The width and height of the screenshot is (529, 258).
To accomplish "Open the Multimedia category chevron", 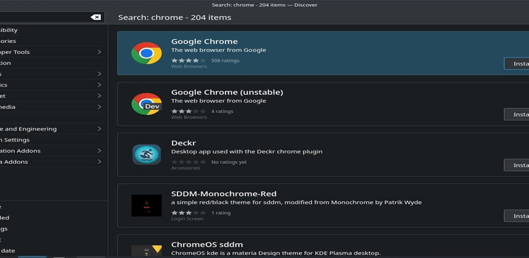I will [99, 107].
